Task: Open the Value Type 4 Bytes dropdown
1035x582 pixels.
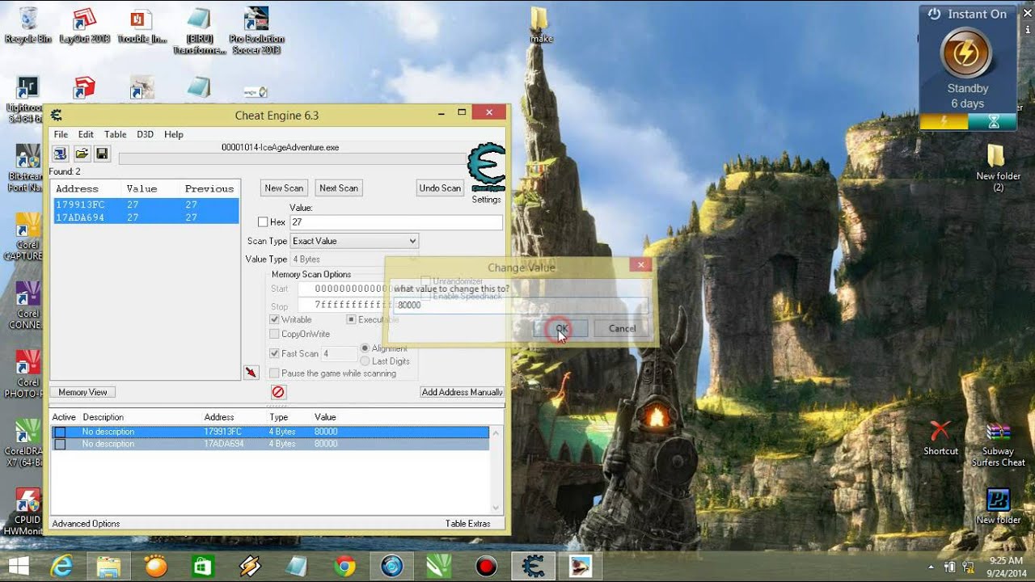Action: pos(354,259)
